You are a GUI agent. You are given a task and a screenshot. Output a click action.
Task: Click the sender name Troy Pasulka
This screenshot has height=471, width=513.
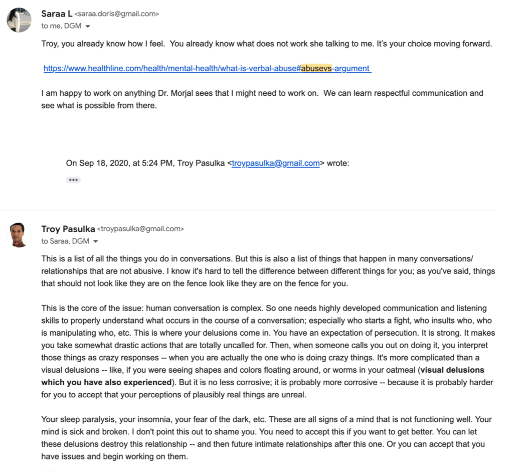tap(68, 229)
